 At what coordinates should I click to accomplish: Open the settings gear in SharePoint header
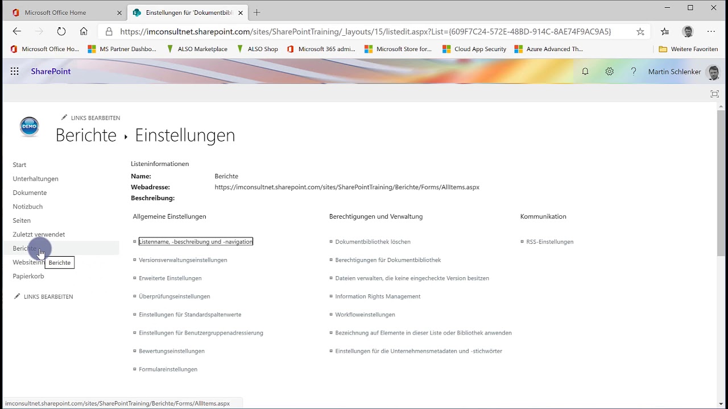coord(609,72)
